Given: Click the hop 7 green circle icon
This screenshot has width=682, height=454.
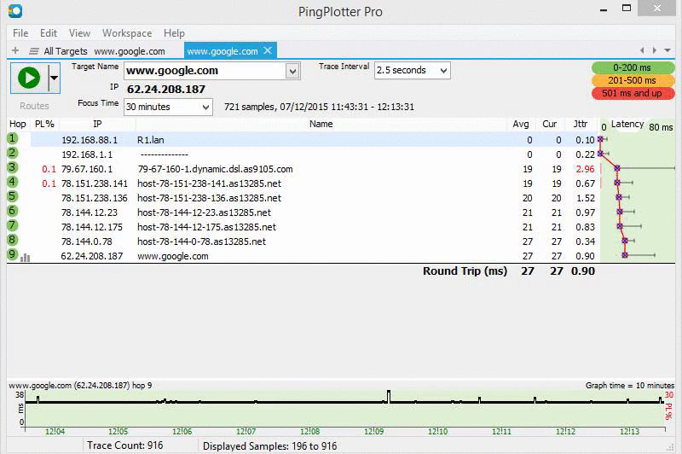Looking at the screenshot, I should 13,225.
